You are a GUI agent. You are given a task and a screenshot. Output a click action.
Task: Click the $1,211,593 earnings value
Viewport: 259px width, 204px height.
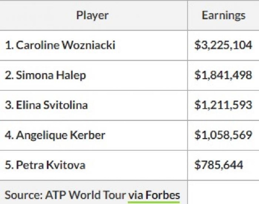(x=223, y=105)
